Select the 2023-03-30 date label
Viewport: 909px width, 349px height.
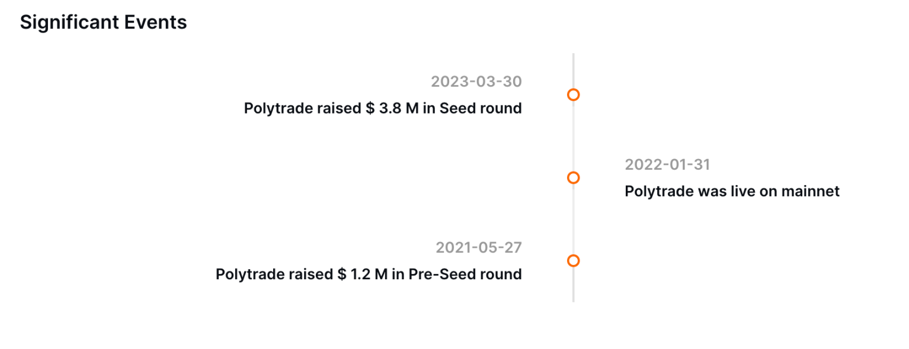pyautogui.click(x=476, y=82)
